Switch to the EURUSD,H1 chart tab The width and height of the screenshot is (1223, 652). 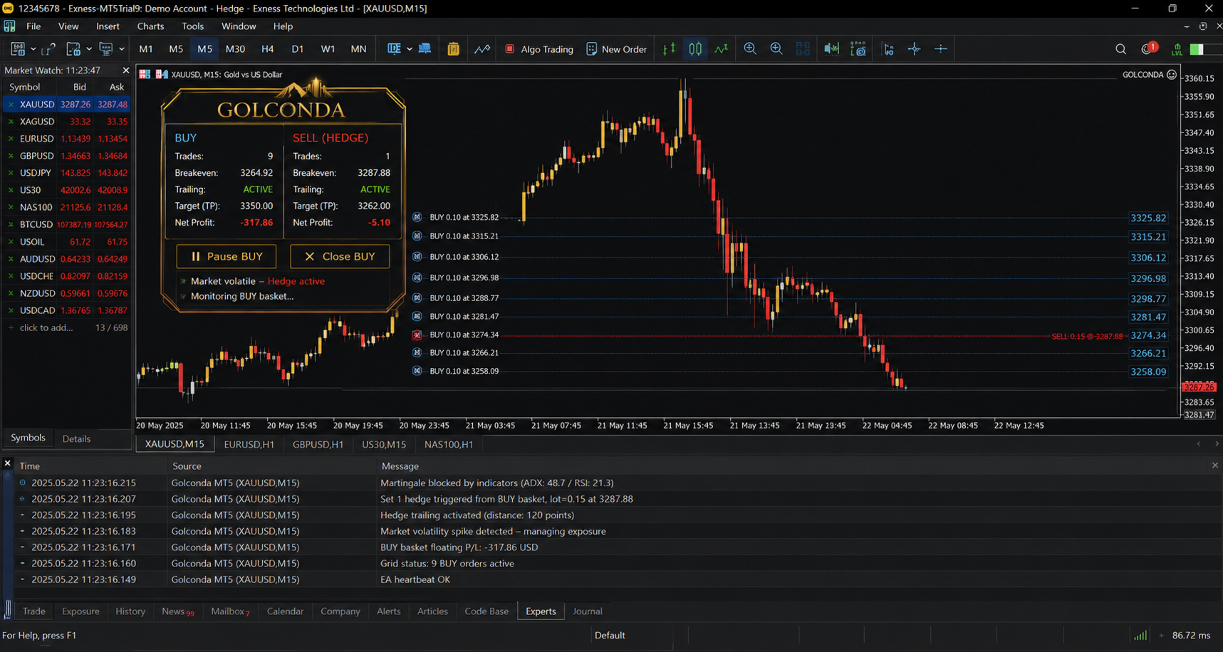pos(249,444)
